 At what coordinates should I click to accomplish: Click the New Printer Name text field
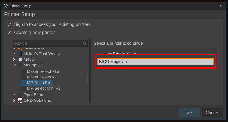tap(156, 62)
